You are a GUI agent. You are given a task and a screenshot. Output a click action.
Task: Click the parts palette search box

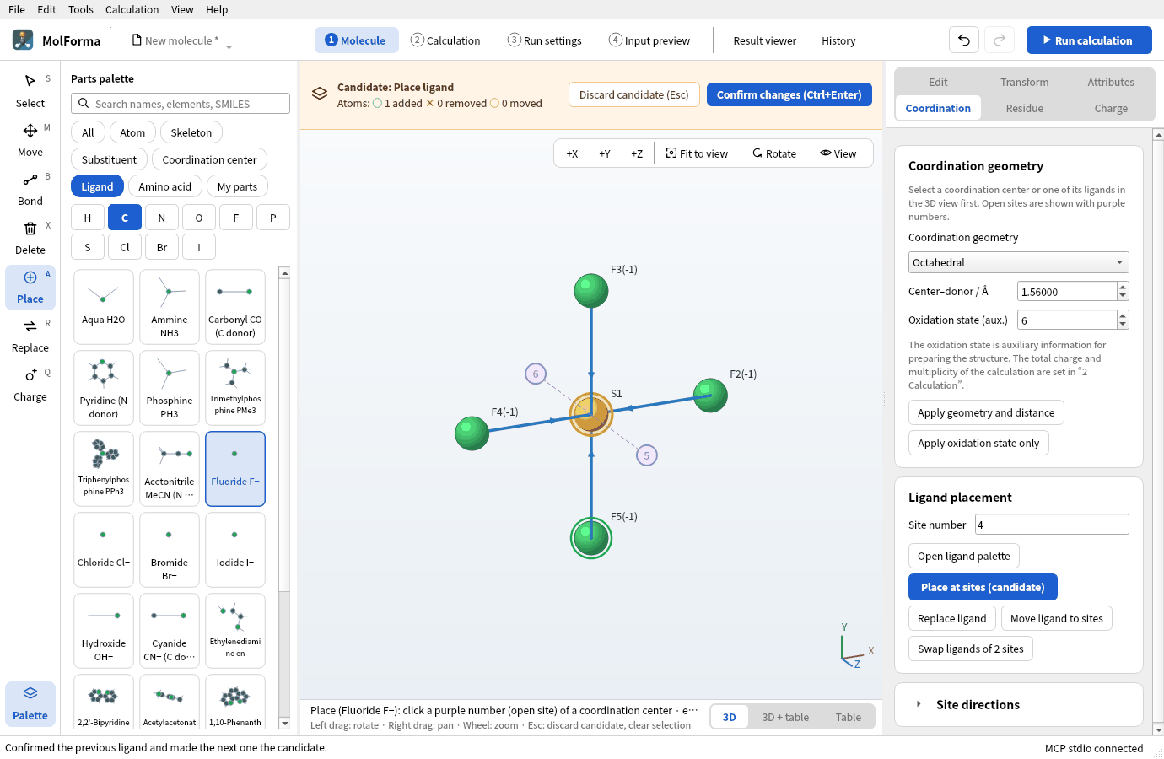coord(181,104)
